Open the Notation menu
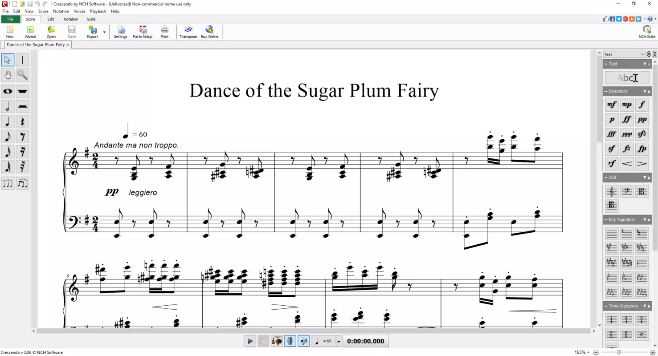658x356 pixels. coord(61,11)
